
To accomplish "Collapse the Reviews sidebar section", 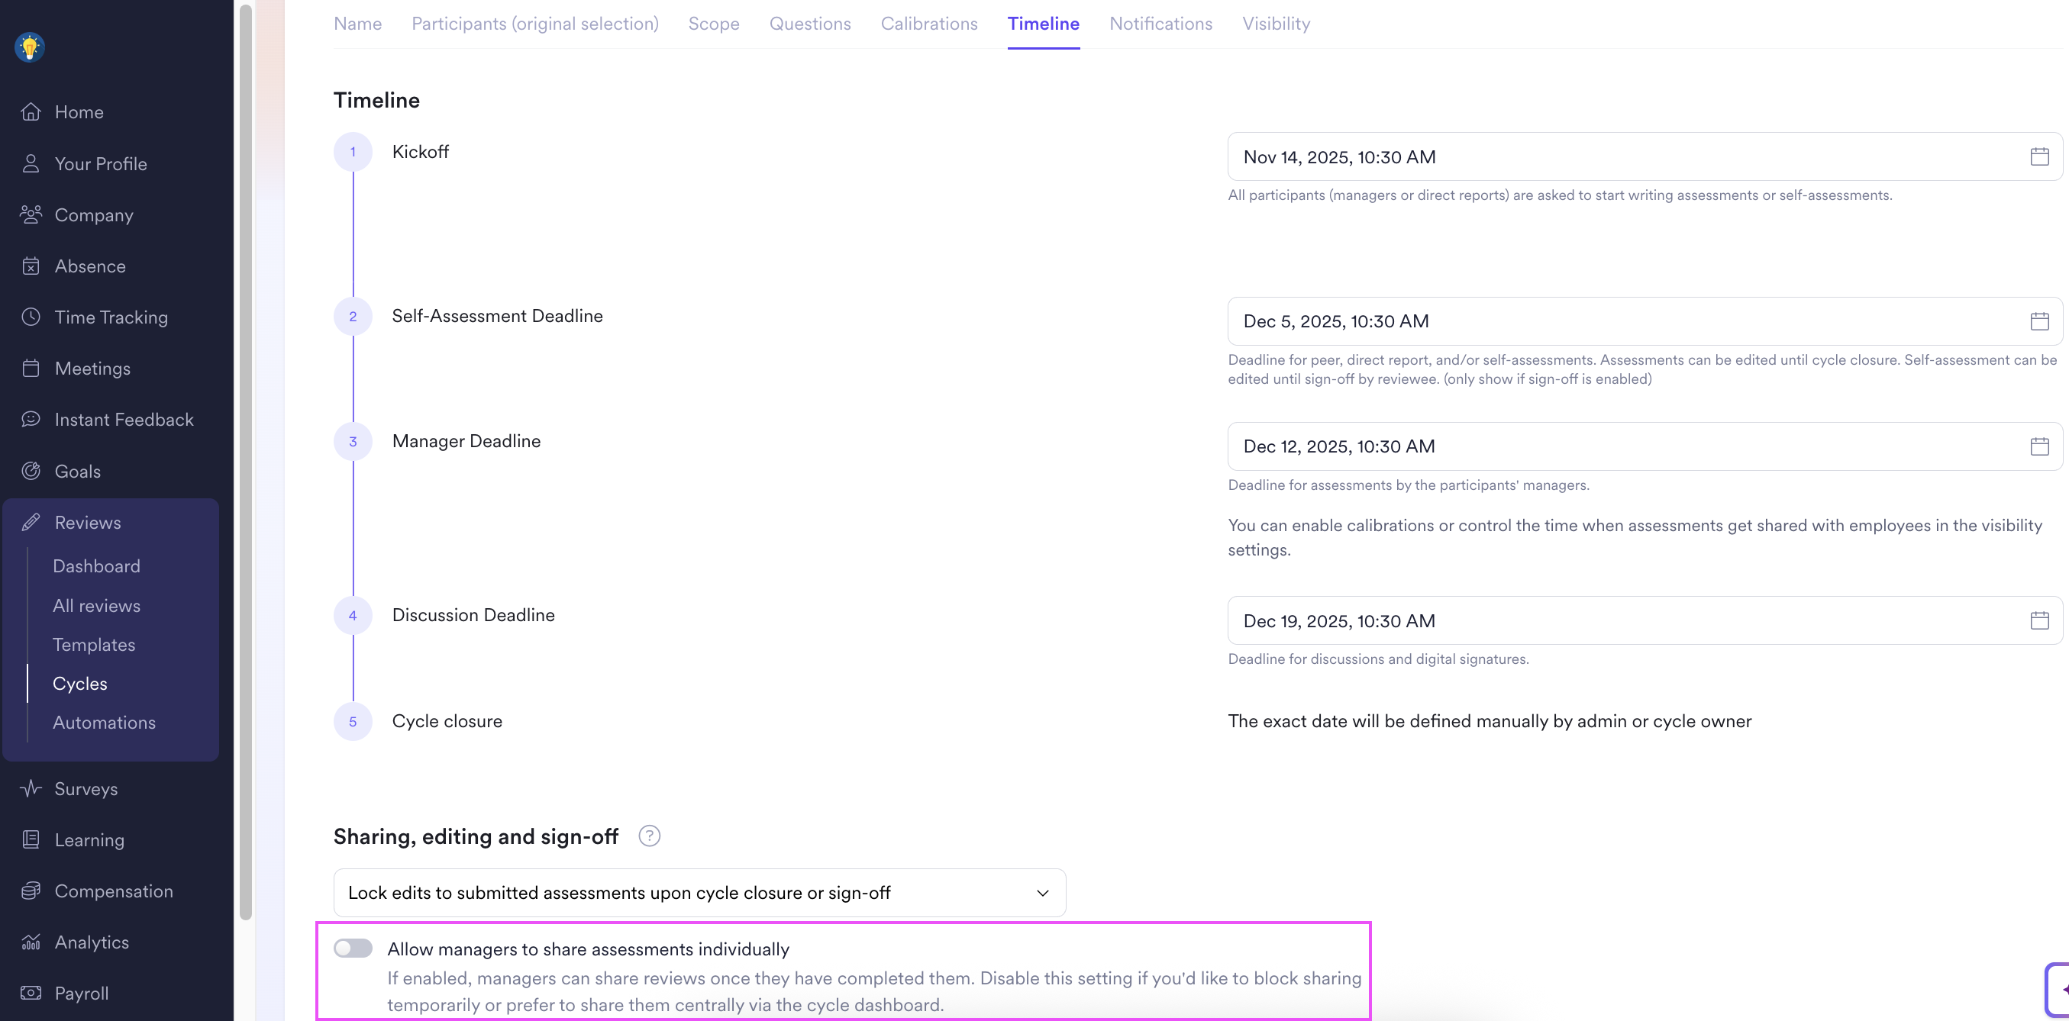I will [88, 523].
